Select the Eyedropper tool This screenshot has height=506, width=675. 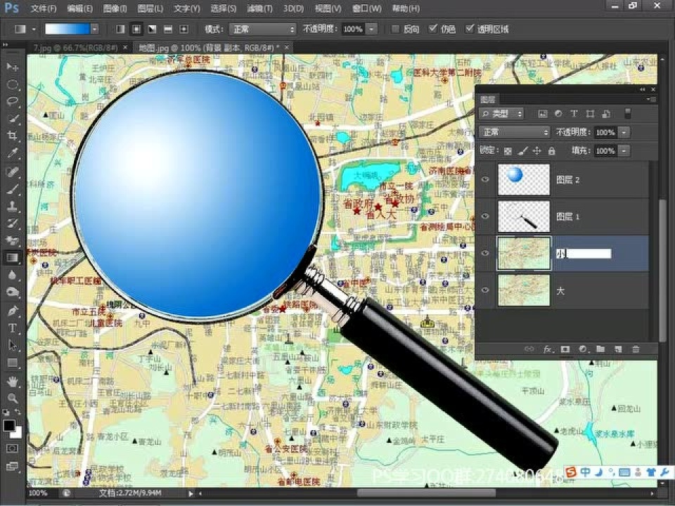tap(13, 153)
